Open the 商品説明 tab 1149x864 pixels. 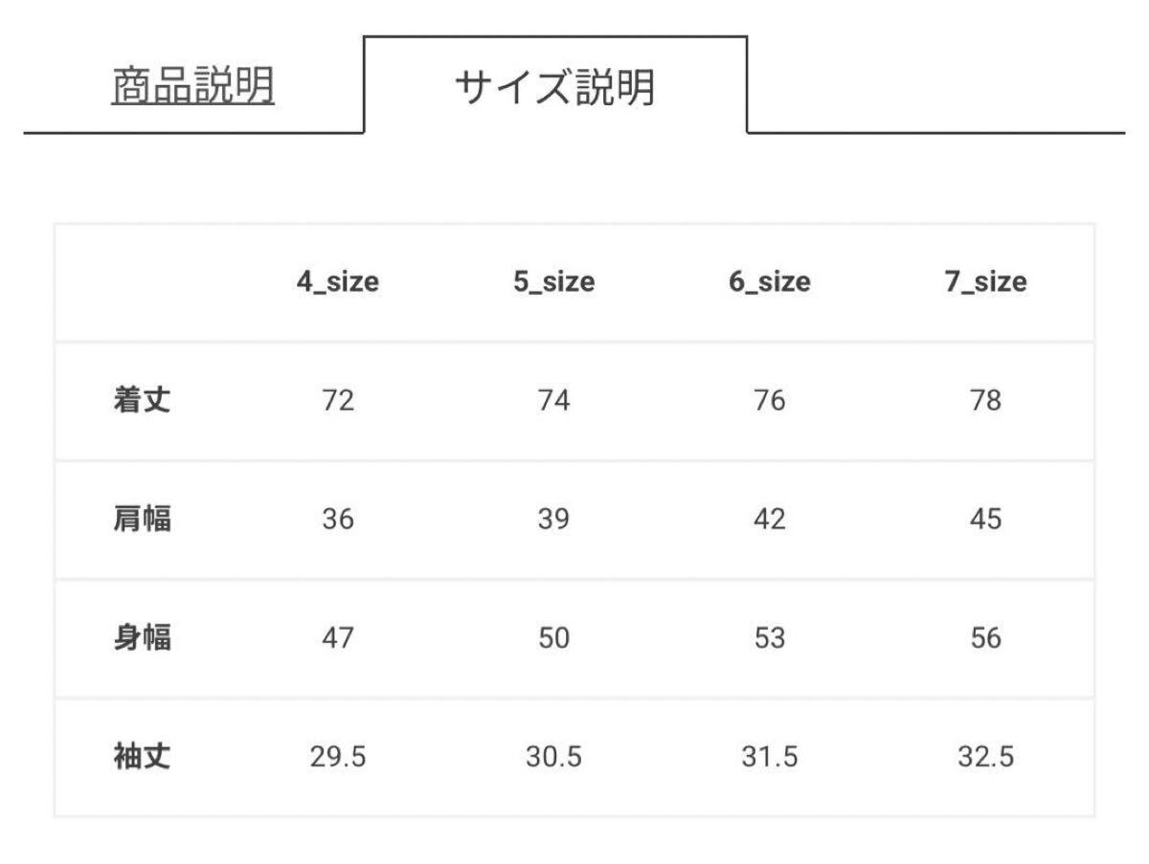tap(193, 87)
